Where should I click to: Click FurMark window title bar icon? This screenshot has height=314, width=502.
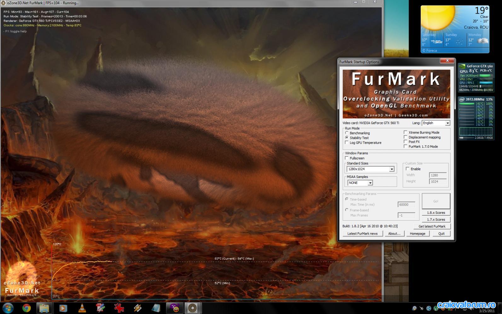(x=3, y=3)
